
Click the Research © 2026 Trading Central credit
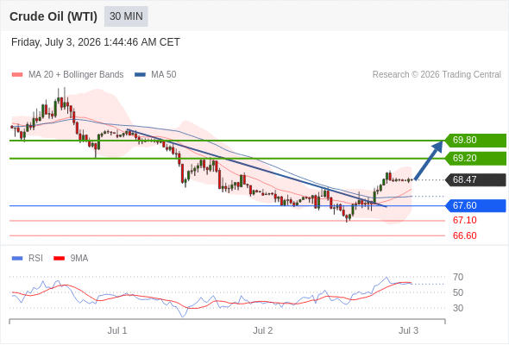pos(437,75)
